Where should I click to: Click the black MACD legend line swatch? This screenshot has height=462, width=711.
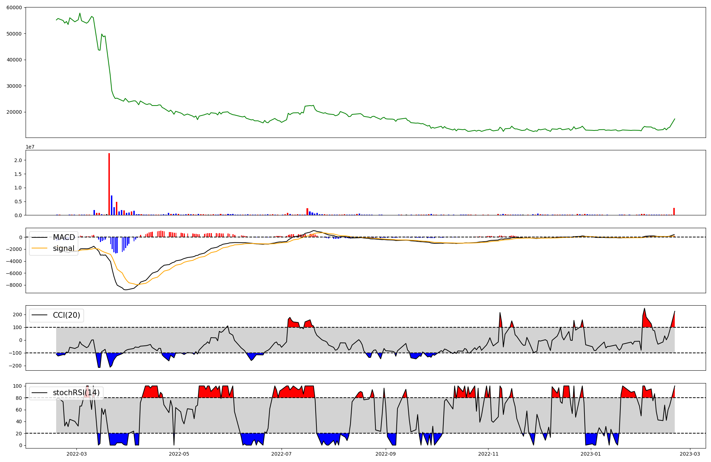point(39,237)
